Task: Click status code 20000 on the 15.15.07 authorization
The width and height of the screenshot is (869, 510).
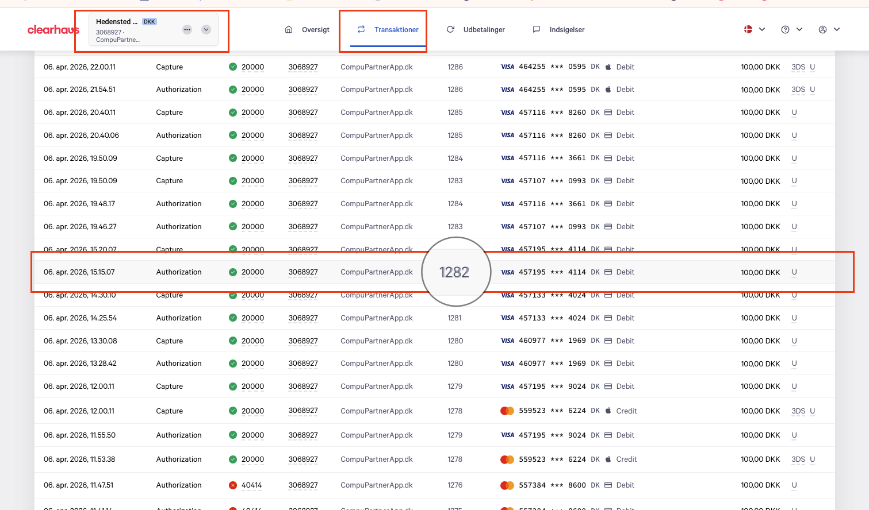Action: pyautogui.click(x=252, y=272)
